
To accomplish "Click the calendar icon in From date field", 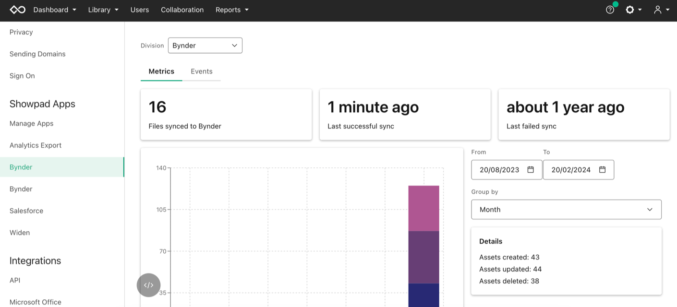I will [531, 169].
